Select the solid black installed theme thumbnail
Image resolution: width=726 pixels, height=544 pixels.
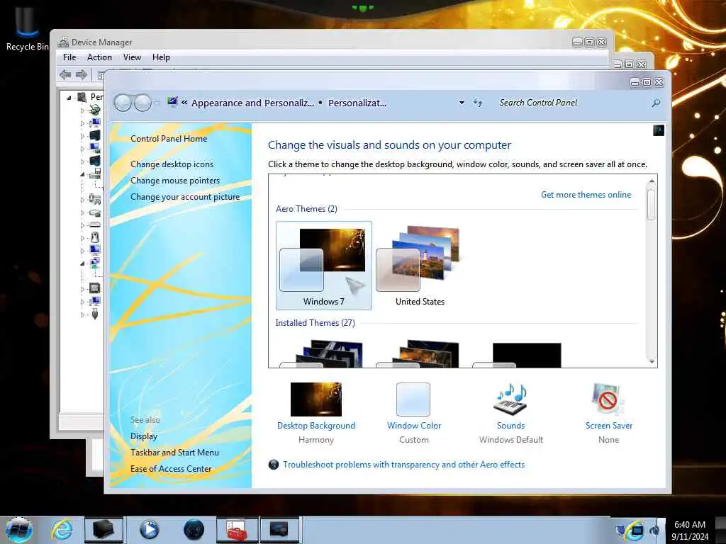click(x=527, y=356)
